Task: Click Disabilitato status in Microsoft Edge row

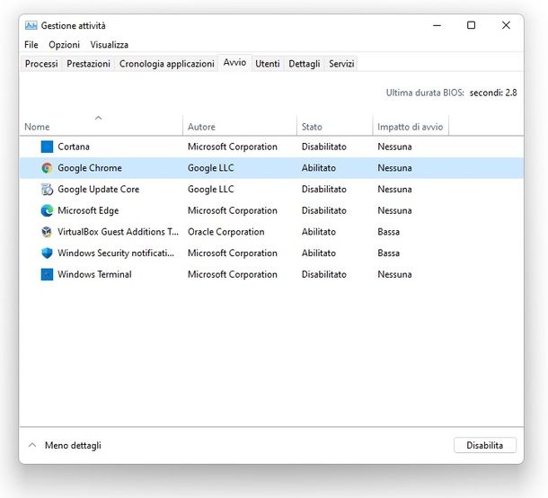Action: (324, 210)
